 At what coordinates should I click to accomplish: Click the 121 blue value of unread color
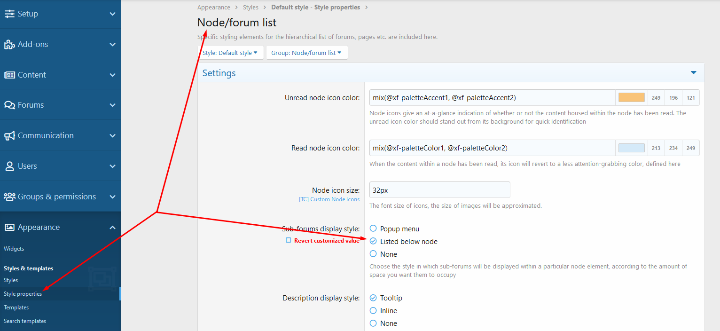(x=691, y=98)
